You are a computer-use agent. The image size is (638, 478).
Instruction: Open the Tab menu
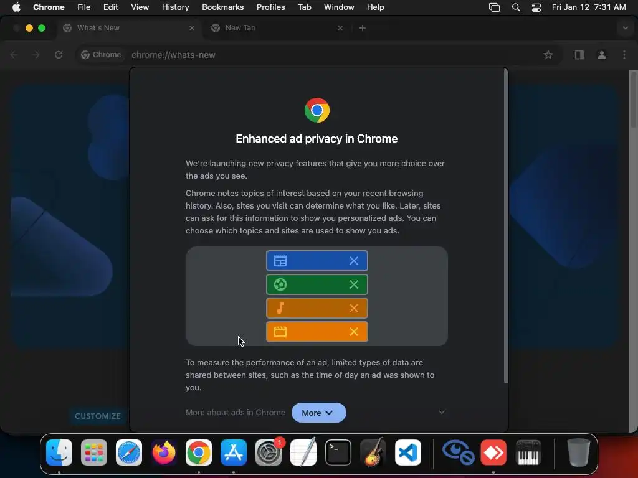[x=304, y=7]
